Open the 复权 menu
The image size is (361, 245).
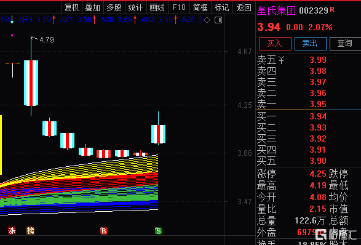pyautogui.click(x=71, y=7)
